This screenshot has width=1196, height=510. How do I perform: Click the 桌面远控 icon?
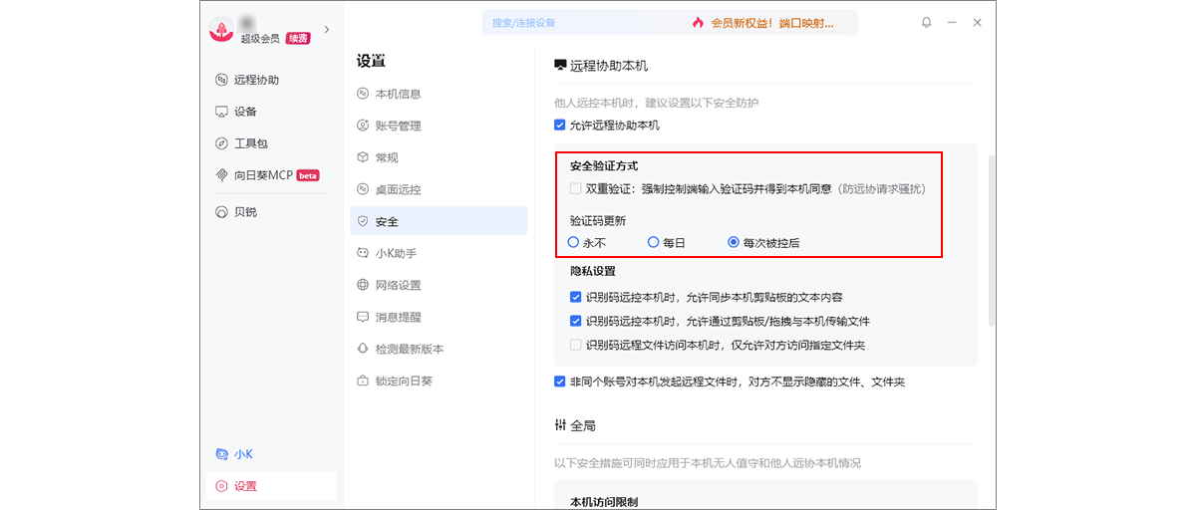tap(363, 189)
